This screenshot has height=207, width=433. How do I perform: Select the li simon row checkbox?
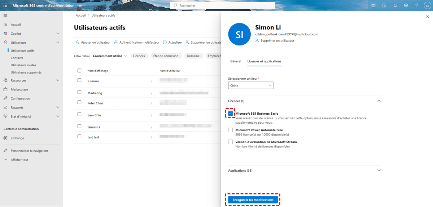(79, 80)
